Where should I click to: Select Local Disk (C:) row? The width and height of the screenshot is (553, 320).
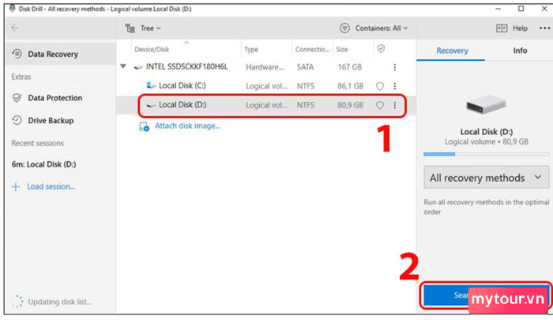point(266,86)
